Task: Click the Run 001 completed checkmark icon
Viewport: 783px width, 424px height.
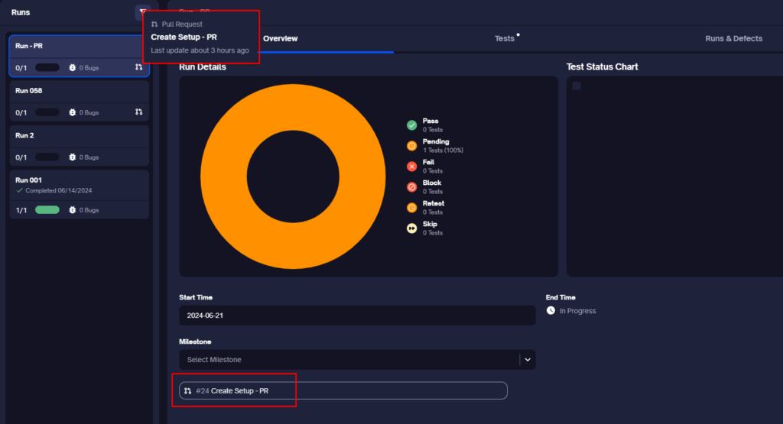Action: point(19,190)
